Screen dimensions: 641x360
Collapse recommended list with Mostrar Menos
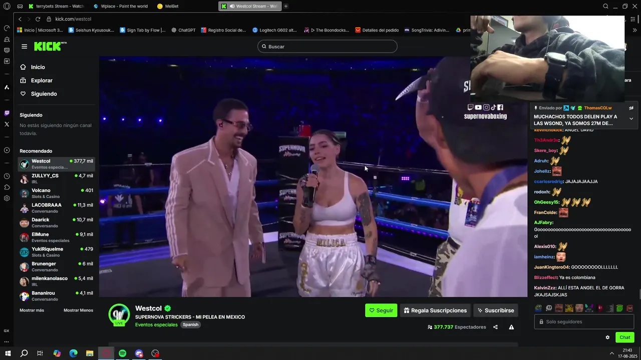[x=78, y=310]
